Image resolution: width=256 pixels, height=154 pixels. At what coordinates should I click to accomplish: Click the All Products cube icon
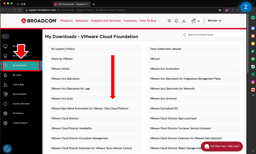click(5, 113)
